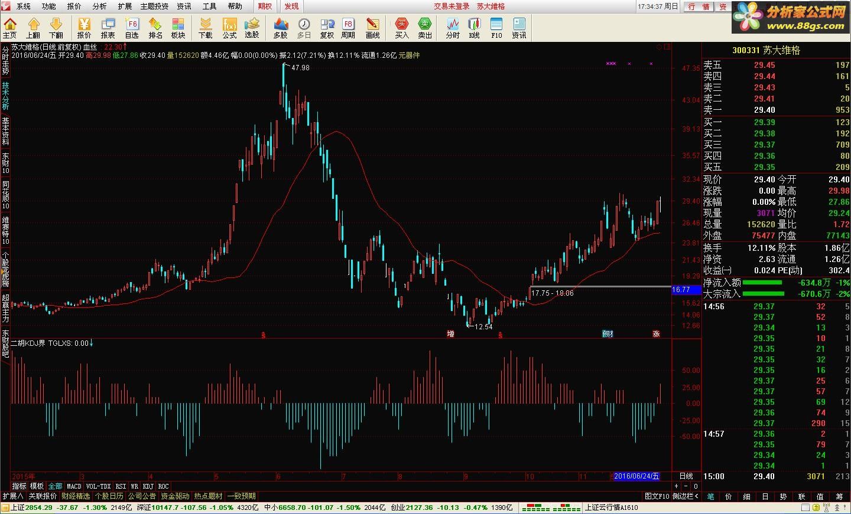Toggle the 侧边栏 sidebar button
The width and height of the screenshot is (851, 514).
tap(686, 496)
